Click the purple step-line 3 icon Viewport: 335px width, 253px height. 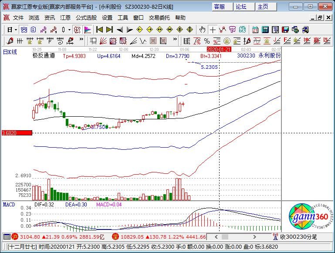44,30
